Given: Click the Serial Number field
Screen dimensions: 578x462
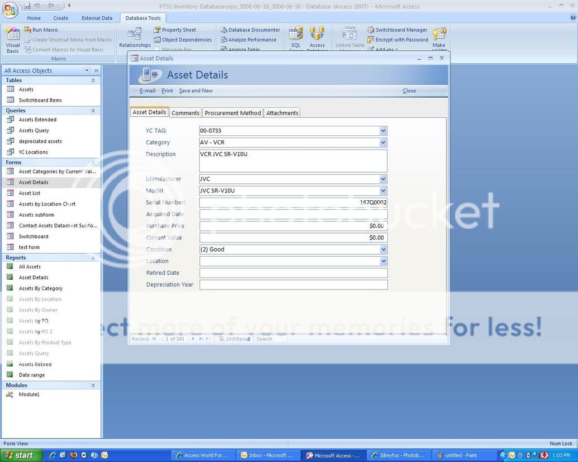Looking at the screenshot, I should click(293, 203).
